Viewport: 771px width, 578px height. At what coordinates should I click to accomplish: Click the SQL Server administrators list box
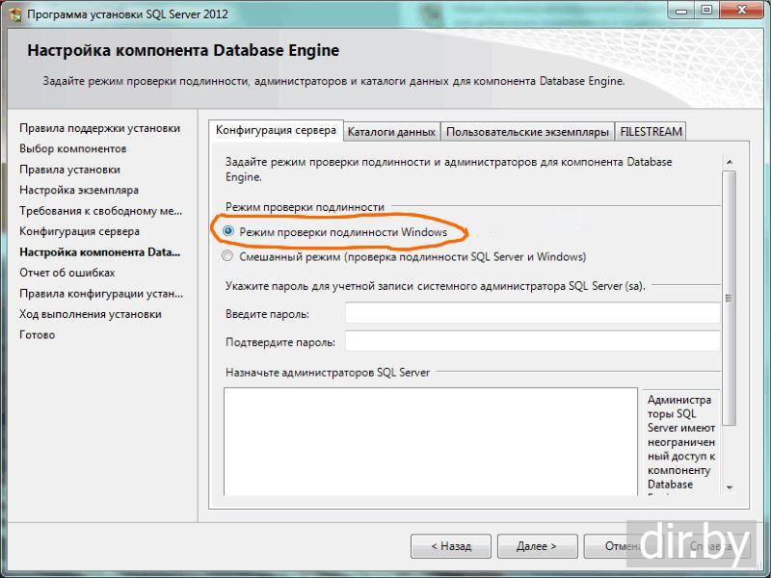[x=431, y=441]
